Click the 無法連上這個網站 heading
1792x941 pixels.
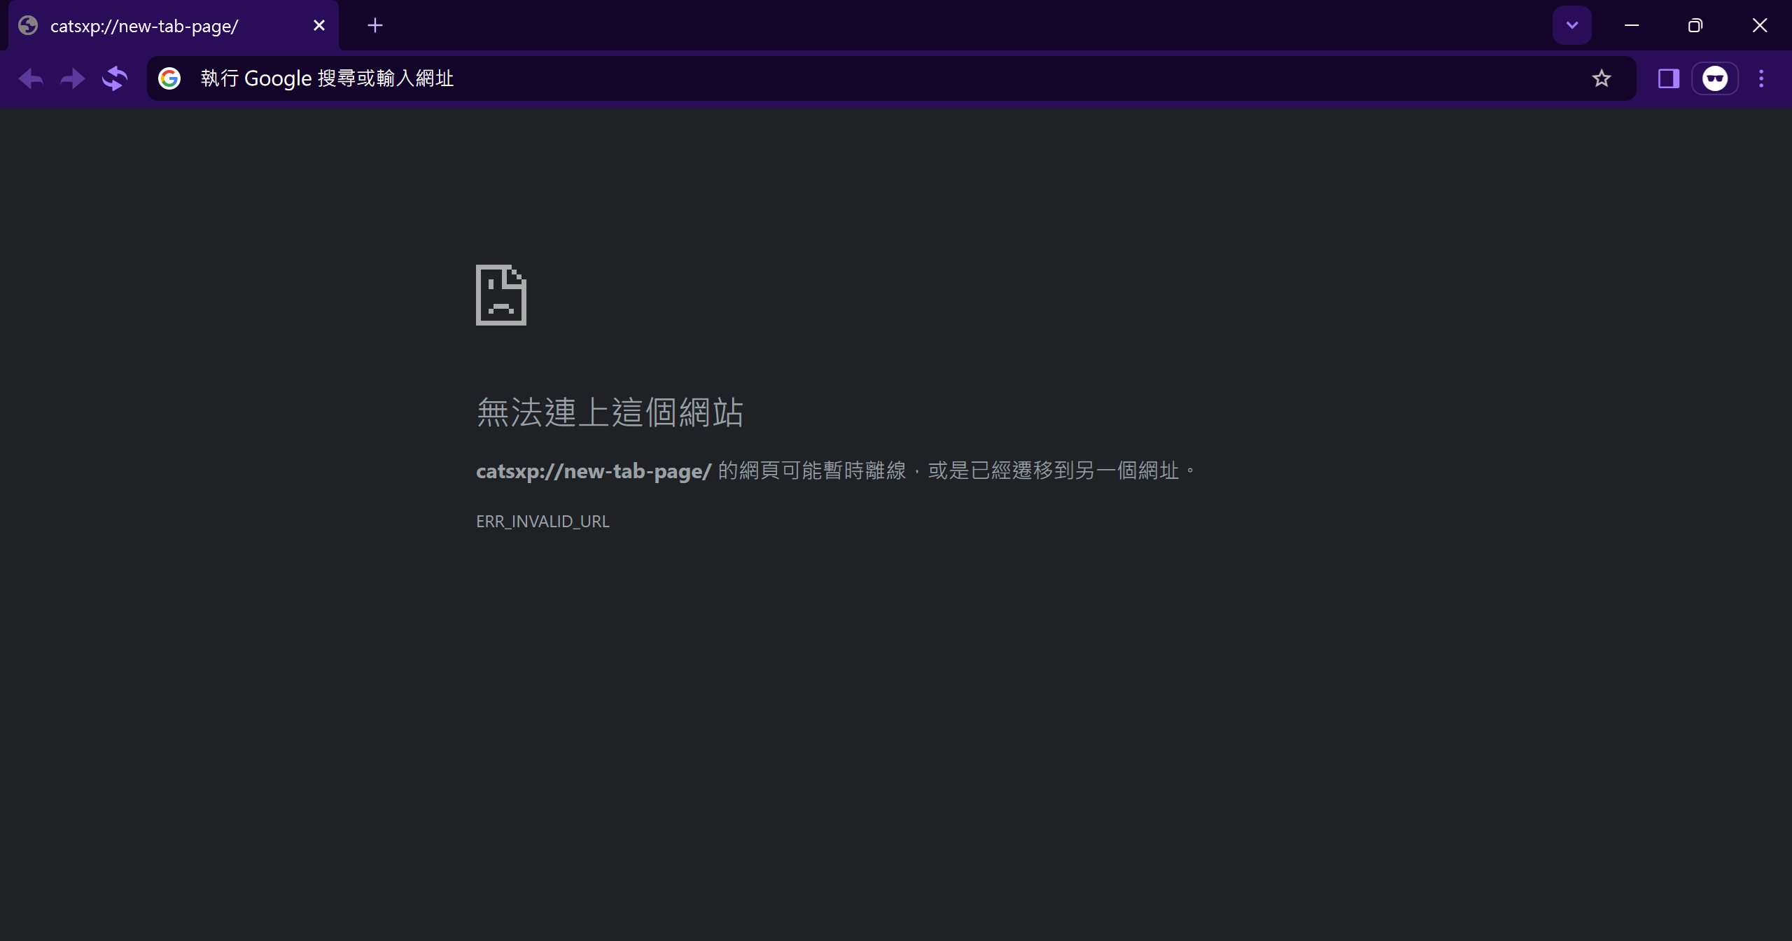[610, 412]
